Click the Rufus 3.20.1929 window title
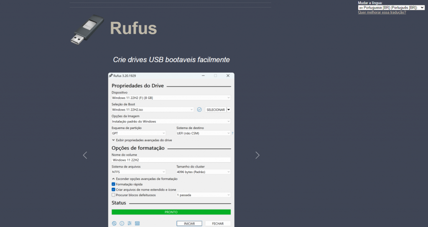428x227 pixels. pyautogui.click(x=125, y=76)
